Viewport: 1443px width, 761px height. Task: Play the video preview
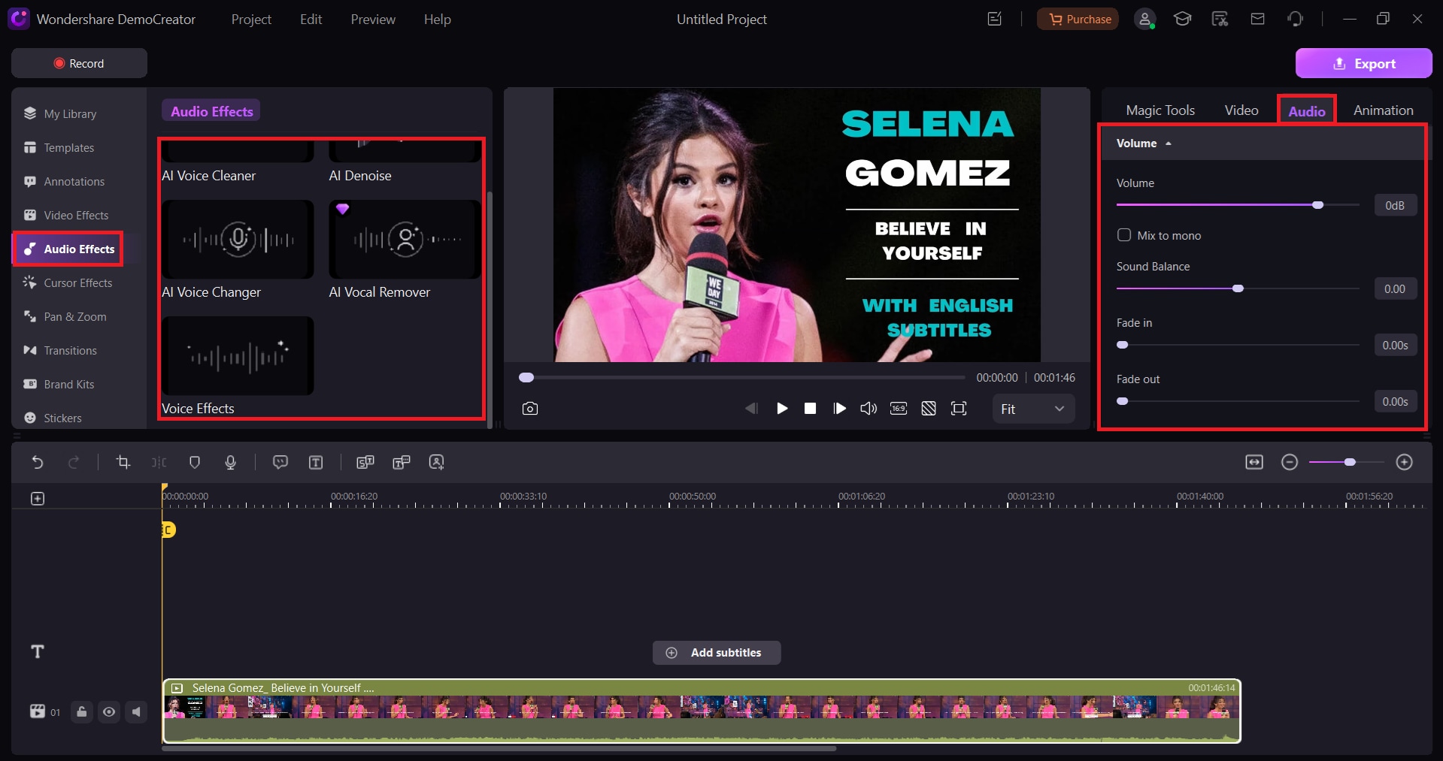click(782, 409)
